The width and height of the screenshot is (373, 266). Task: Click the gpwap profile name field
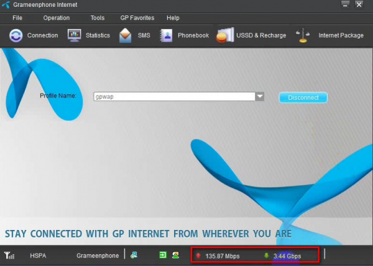pyautogui.click(x=174, y=96)
